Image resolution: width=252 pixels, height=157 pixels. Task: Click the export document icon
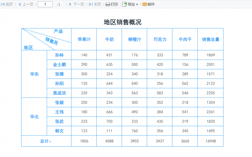click(125, 4)
